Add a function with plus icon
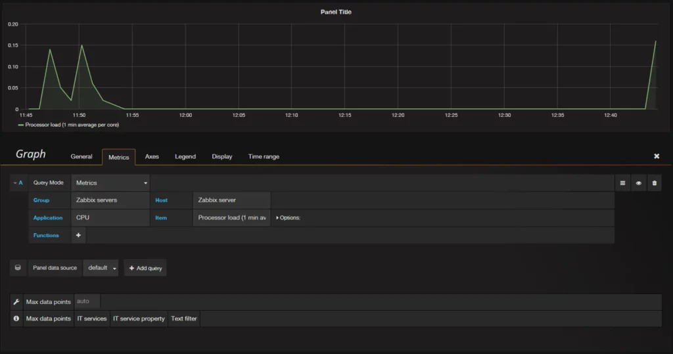The image size is (673, 354). point(78,235)
